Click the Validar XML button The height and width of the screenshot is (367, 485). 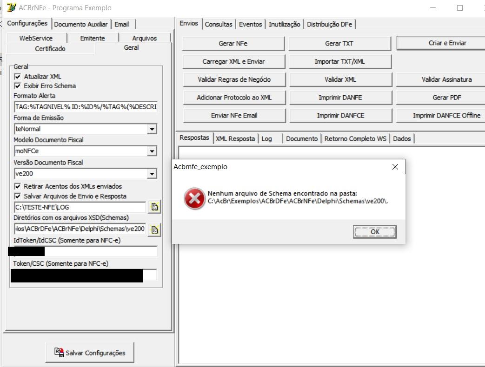click(340, 79)
